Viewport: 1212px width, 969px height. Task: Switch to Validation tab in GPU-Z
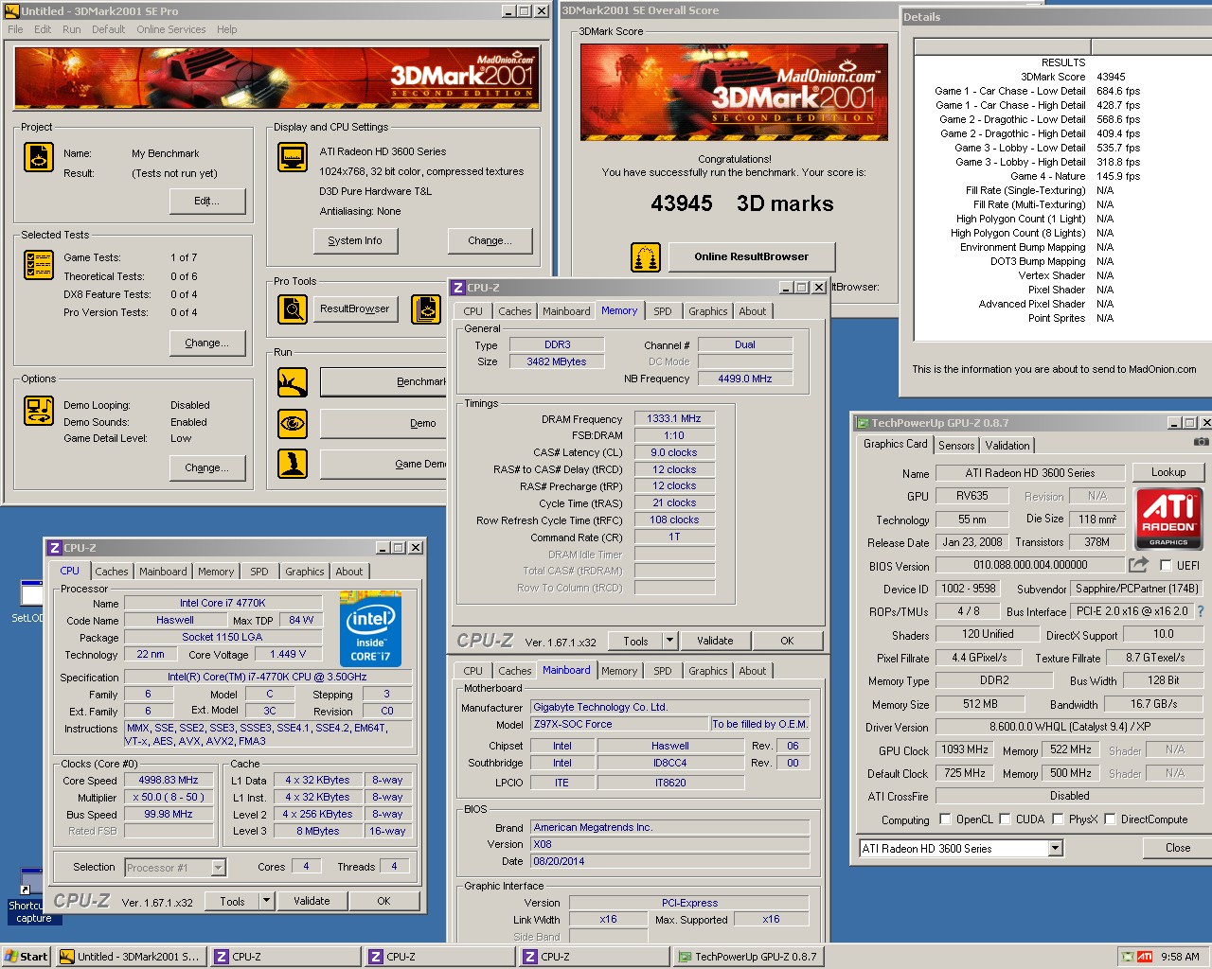click(x=1007, y=446)
